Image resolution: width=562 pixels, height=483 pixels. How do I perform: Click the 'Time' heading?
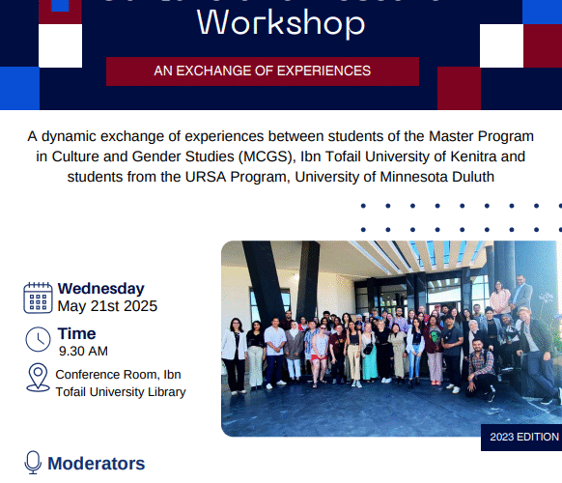(x=76, y=334)
